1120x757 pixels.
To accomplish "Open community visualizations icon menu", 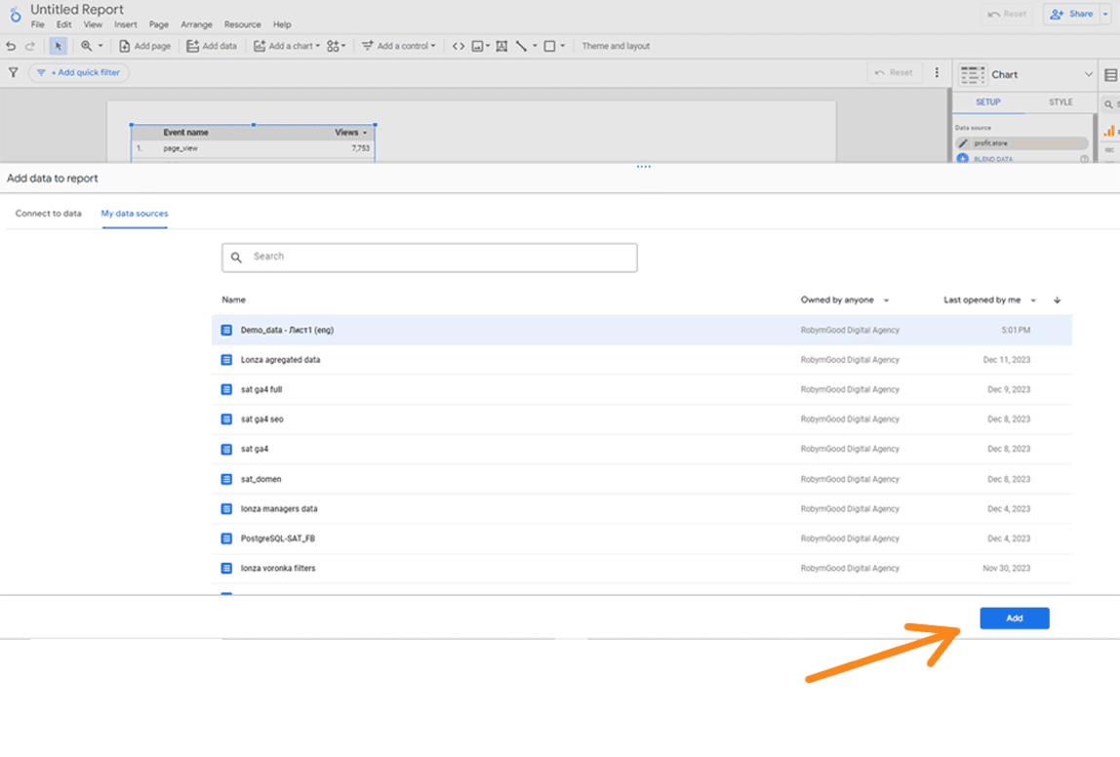I will (336, 47).
